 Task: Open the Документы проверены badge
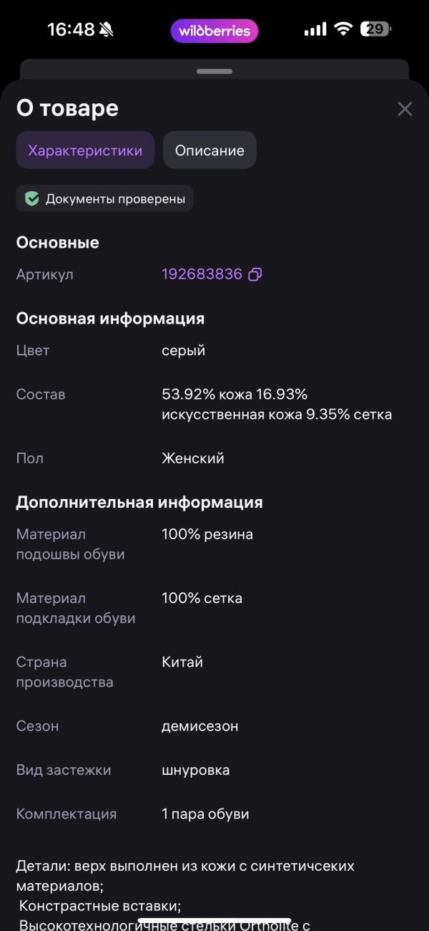pos(105,198)
